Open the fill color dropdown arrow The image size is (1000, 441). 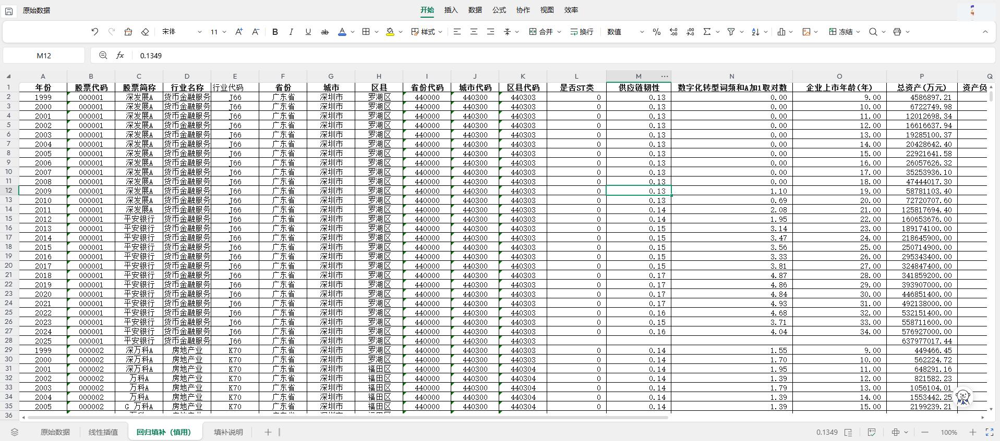pyautogui.click(x=401, y=32)
